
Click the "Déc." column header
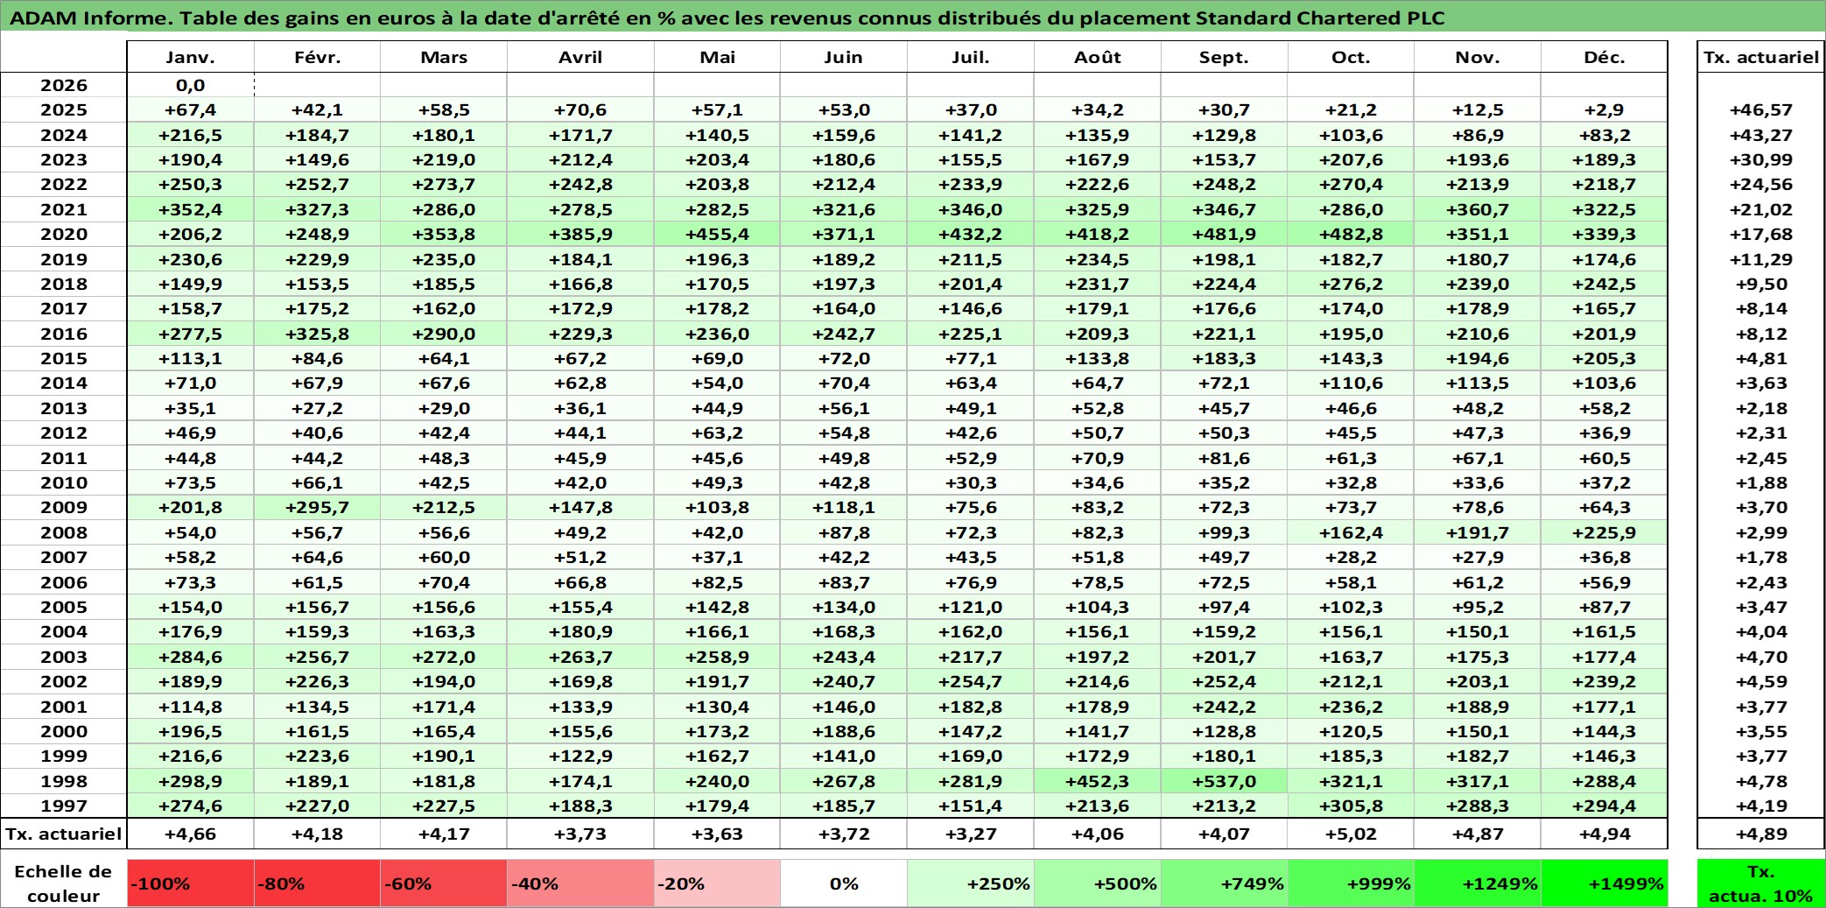[x=1605, y=57]
